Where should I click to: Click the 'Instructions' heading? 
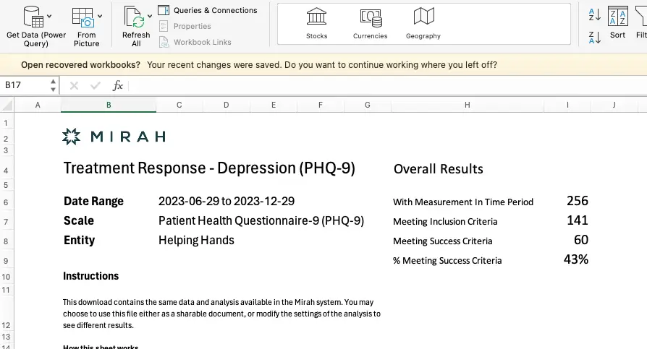(90, 276)
